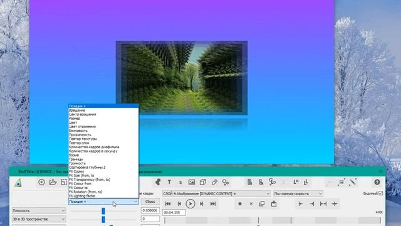Jump to the first keyframe

click(x=168, y=203)
